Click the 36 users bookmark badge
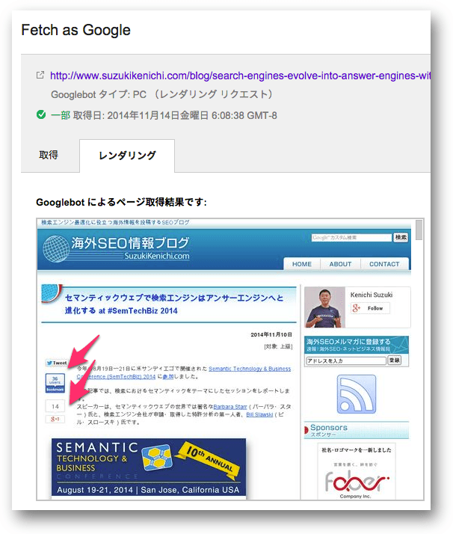This screenshot has width=453, height=534. [55, 383]
